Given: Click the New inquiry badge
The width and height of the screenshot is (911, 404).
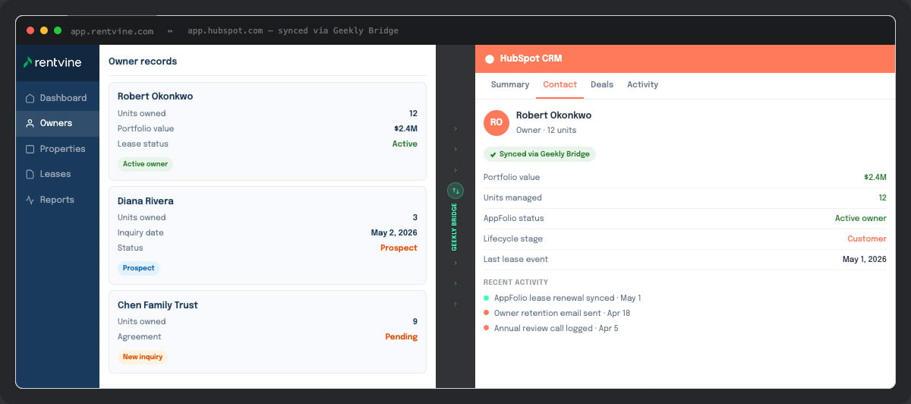Looking at the screenshot, I should point(143,357).
